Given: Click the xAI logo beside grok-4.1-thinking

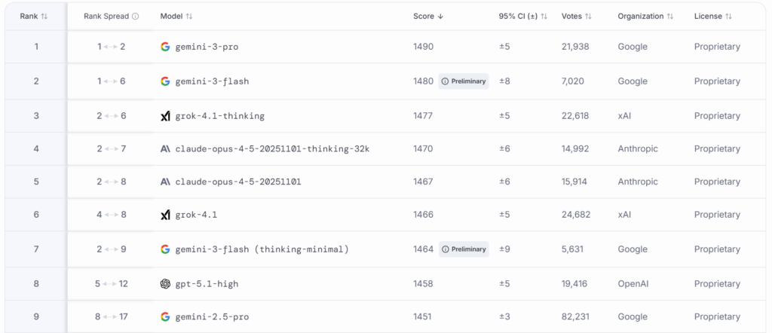Looking at the screenshot, I should tap(165, 116).
